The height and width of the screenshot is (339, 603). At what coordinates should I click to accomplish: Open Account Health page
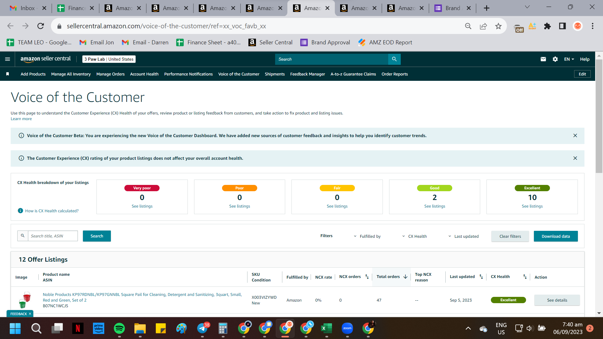[144, 74]
